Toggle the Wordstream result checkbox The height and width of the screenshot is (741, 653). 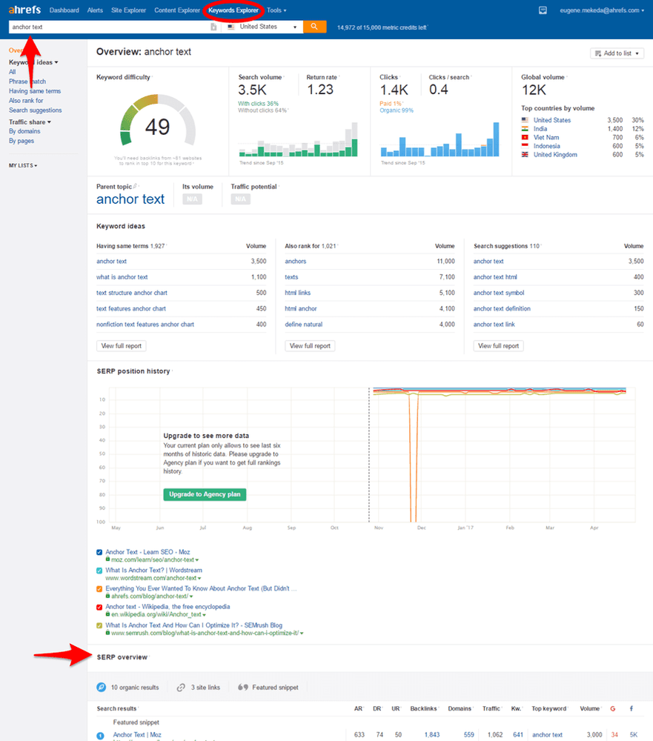pyautogui.click(x=100, y=571)
